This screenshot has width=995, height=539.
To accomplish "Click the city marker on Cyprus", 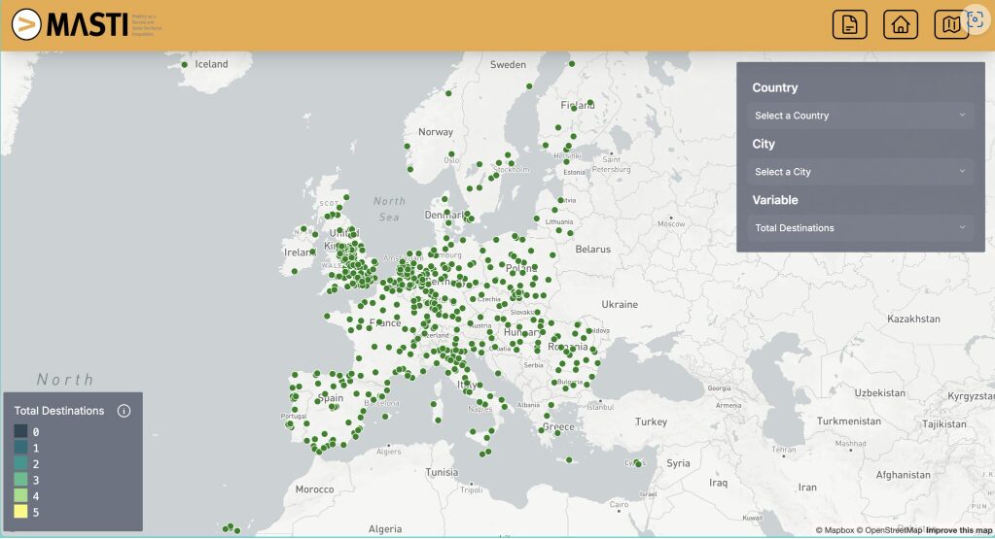I will pyautogui.click(x=638, y=463).
